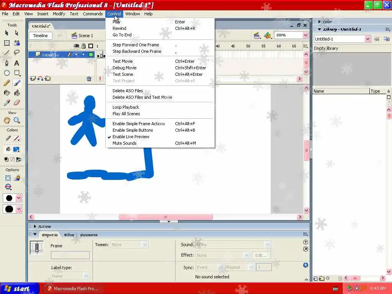Image resolution: width=392 pixels, height=294 pixels.
Task: Select the Lasso tool
Action: click(x=17, y=53)
